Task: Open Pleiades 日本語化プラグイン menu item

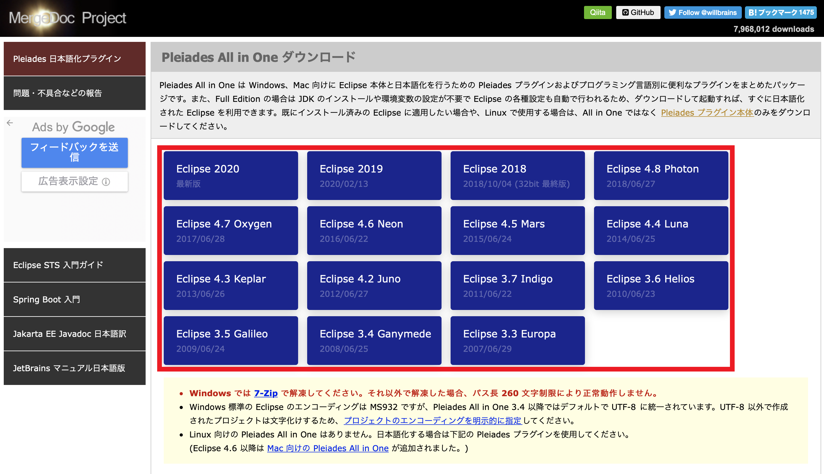Action: (x=75, y=59)
